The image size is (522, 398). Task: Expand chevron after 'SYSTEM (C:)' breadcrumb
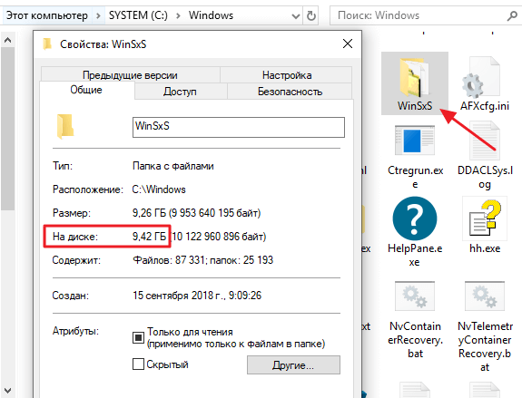click(x=178, y=15)
